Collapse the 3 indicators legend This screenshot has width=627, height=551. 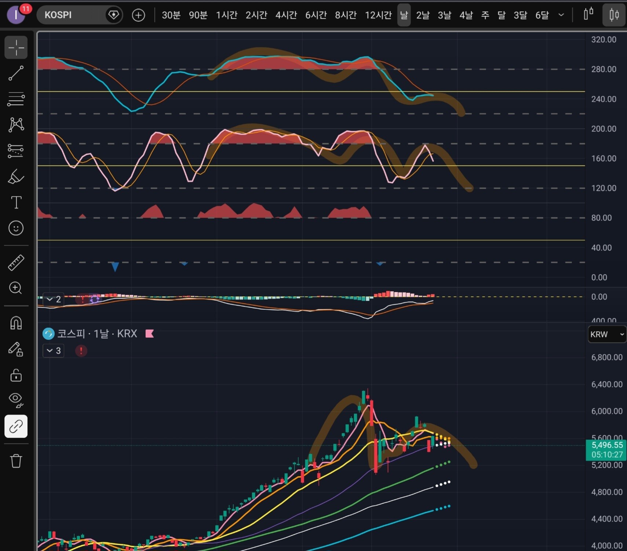(x=53, y=351)
